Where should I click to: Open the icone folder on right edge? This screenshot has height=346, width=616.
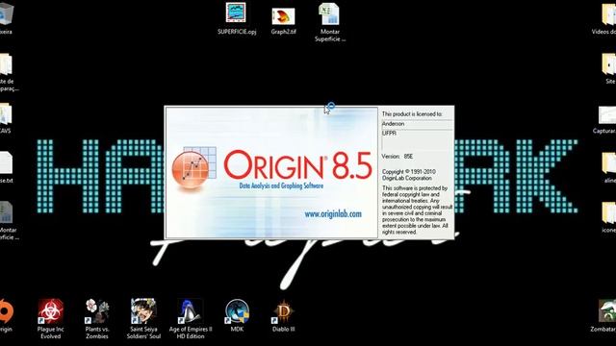click(608, 217)
